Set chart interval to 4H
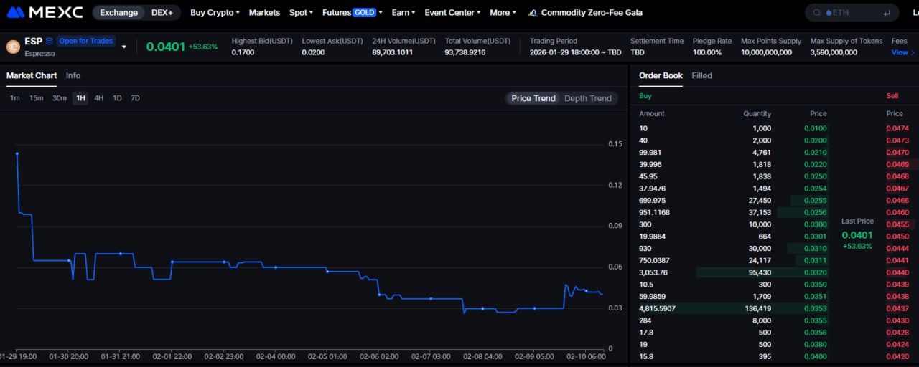The image size is (919, 367). 99,98
